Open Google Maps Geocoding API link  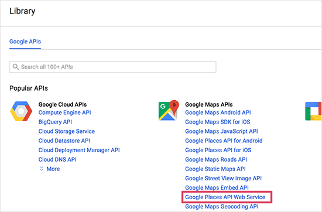pyautogui.click(x=222, y=207)
